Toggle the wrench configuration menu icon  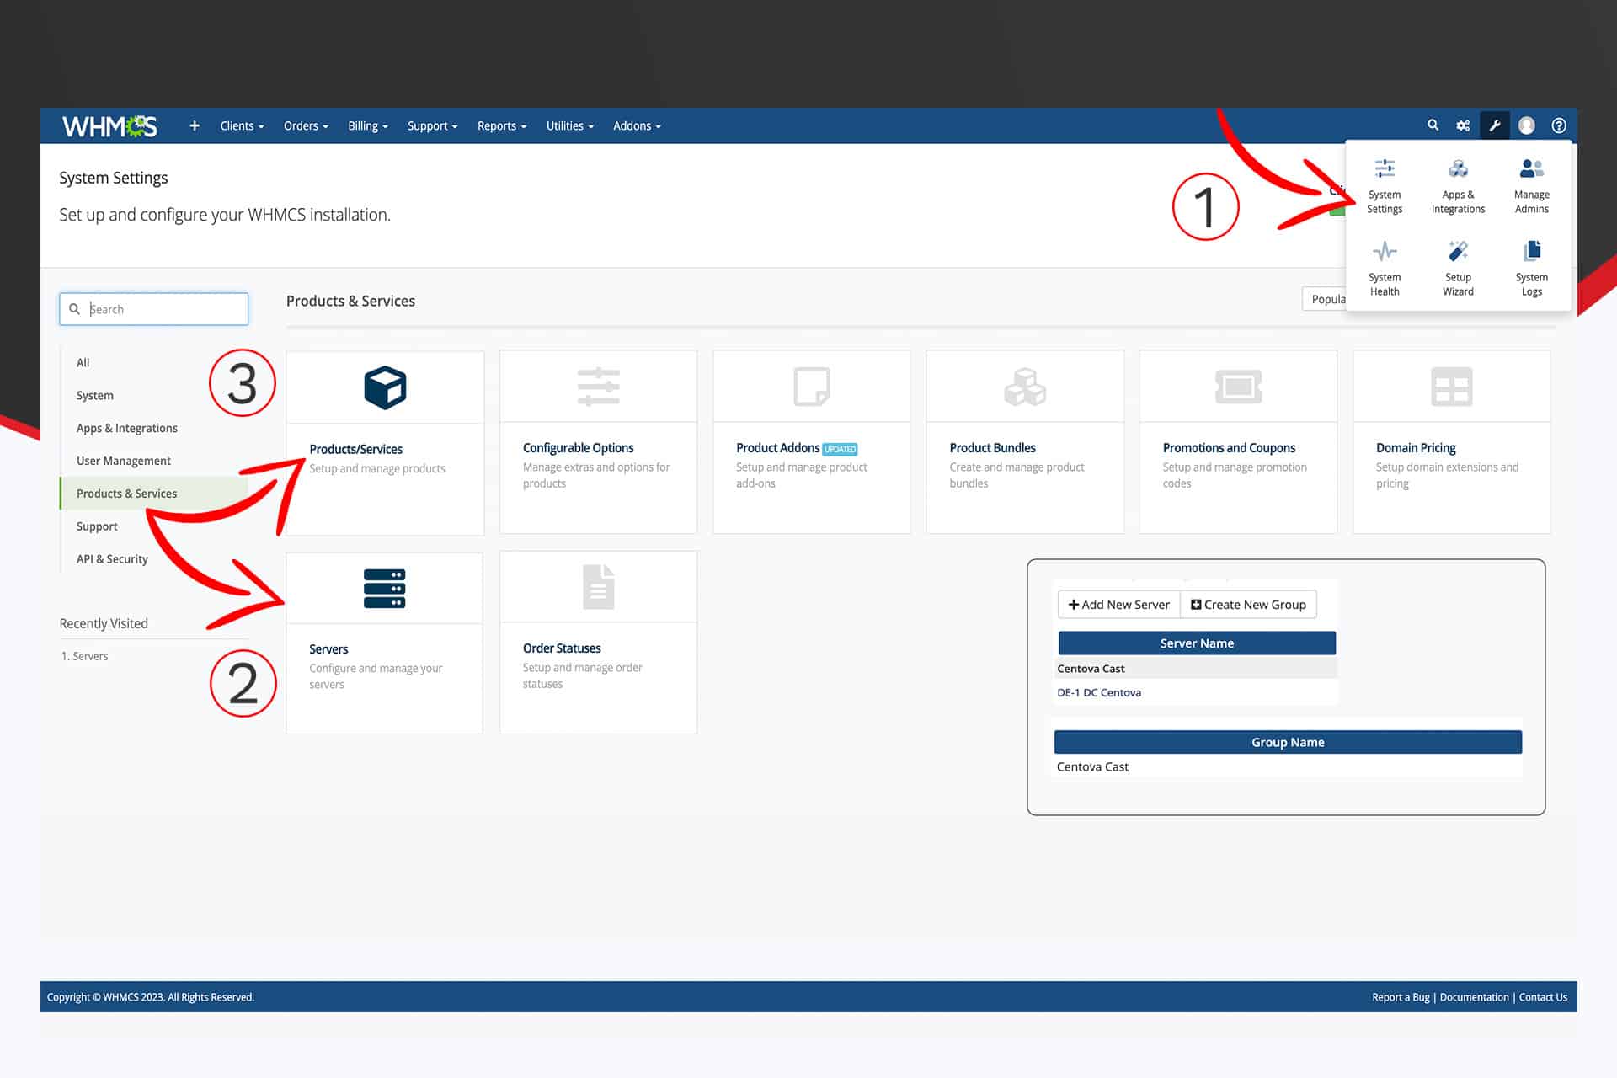point(1495,125)
